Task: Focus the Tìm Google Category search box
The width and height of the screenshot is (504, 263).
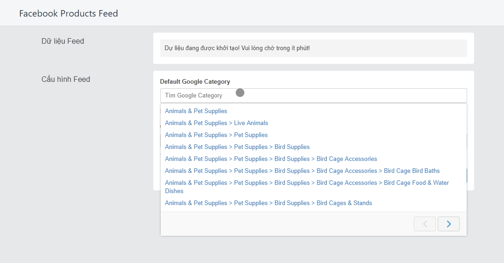Action: pyautogui.click(x=313, y=95)
